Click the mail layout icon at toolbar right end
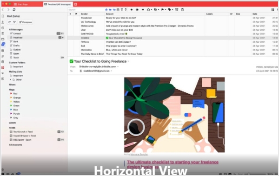This screenshot has height=176, width=279. [272, 10]
